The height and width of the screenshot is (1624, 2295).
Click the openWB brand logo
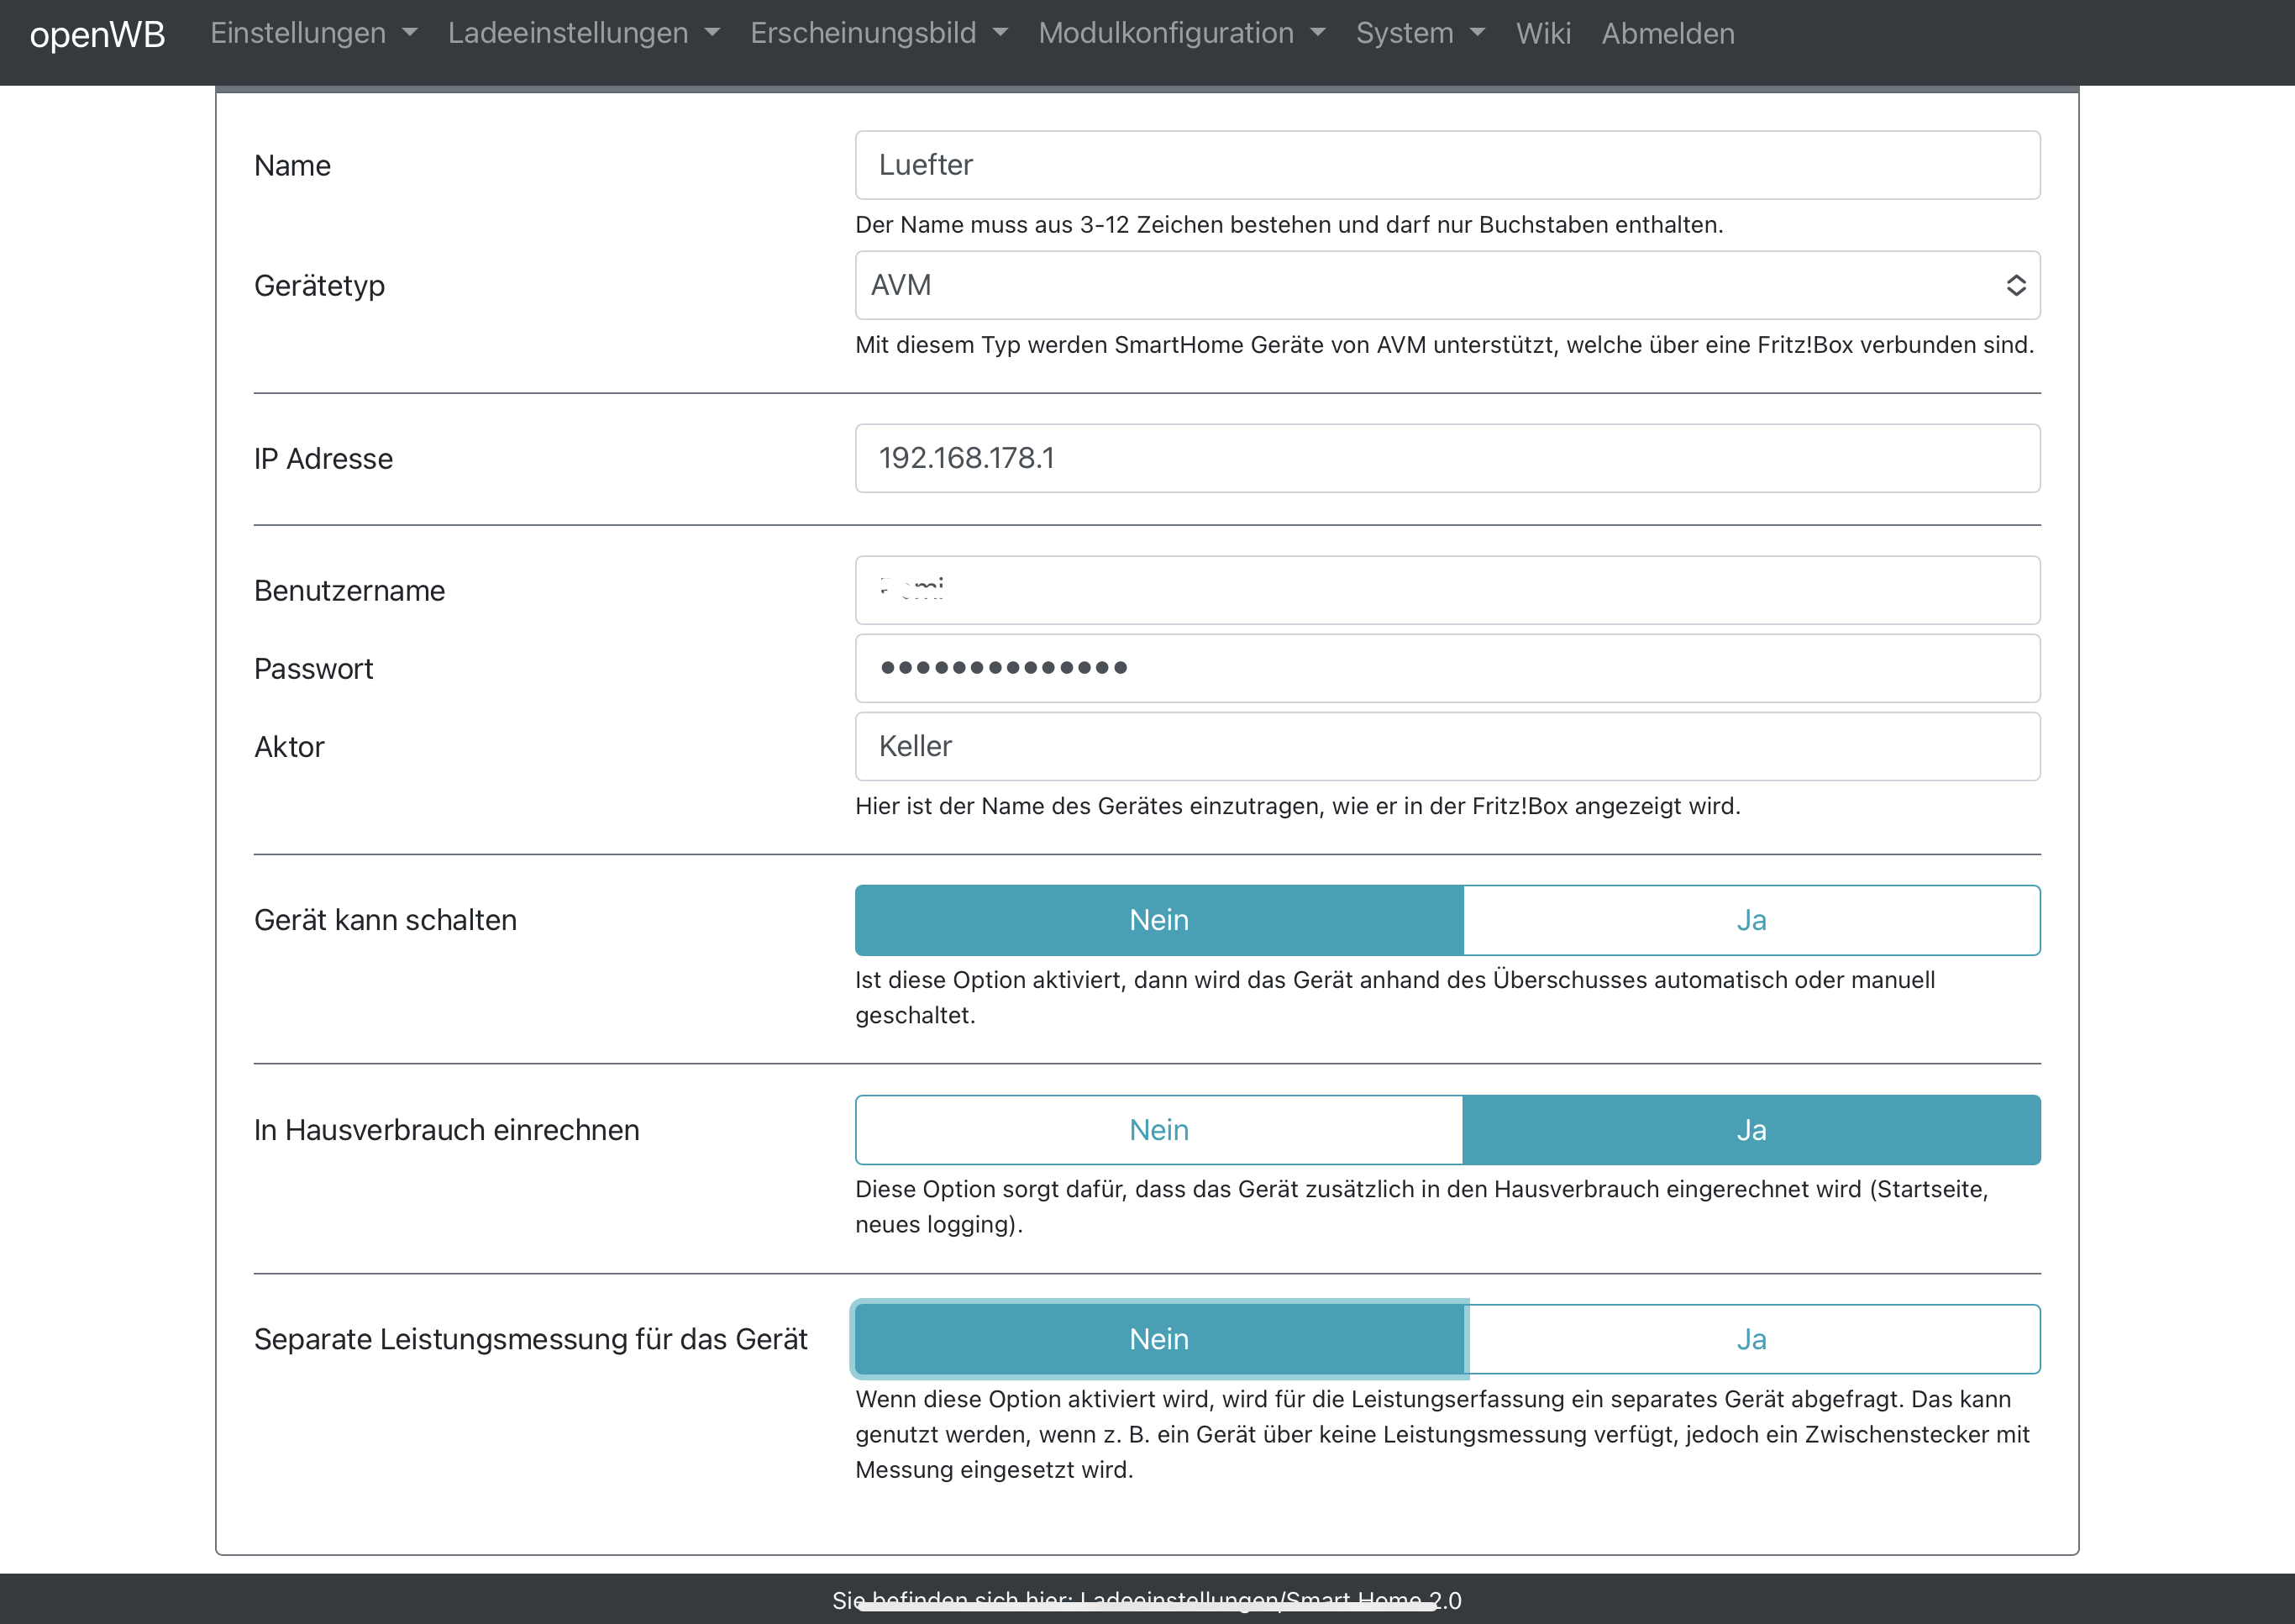coord(97,34)
